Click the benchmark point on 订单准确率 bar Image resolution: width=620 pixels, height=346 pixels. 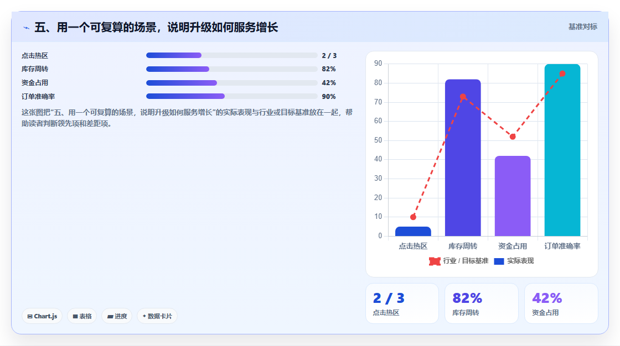[x=562, y=74]
